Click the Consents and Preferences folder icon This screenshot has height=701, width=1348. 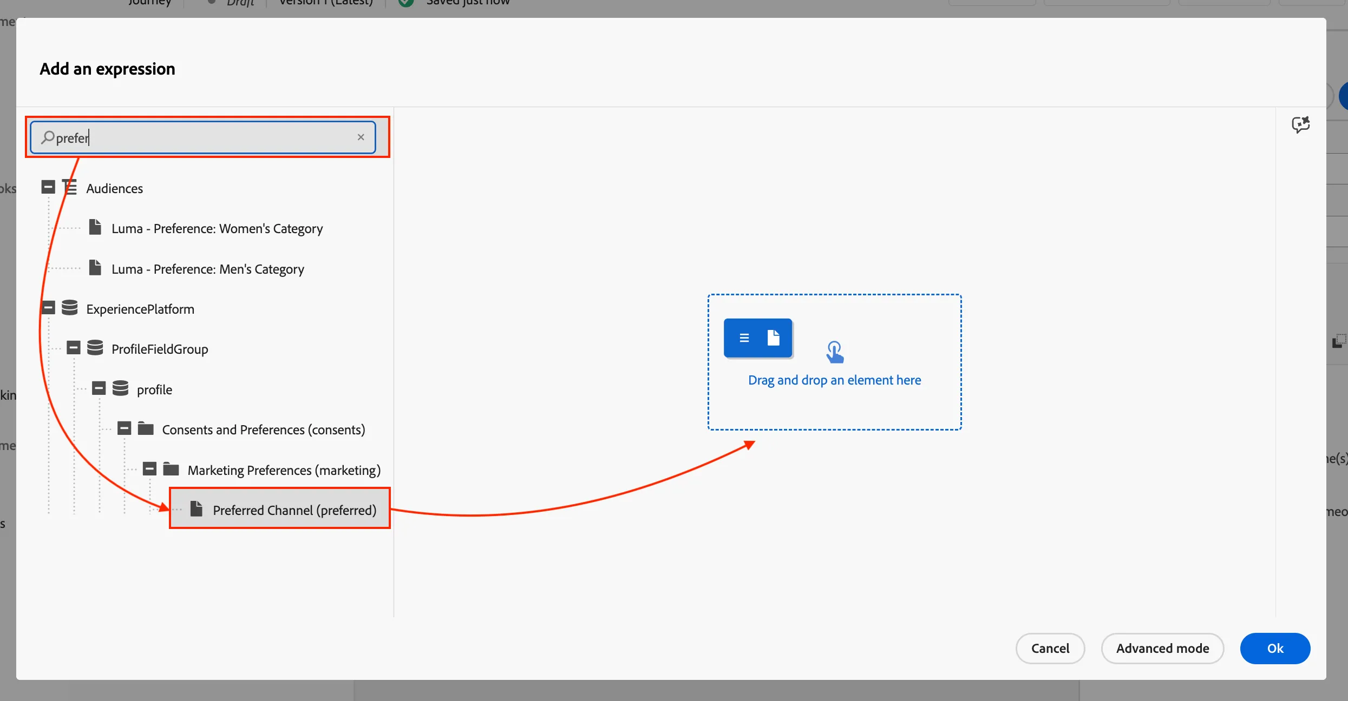[x=146, y=428]
